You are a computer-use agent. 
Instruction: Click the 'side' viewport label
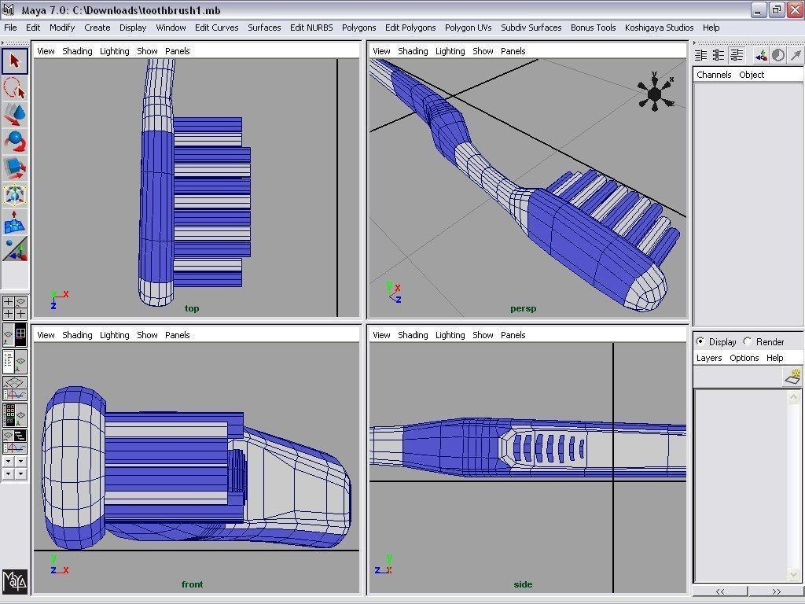523,584
